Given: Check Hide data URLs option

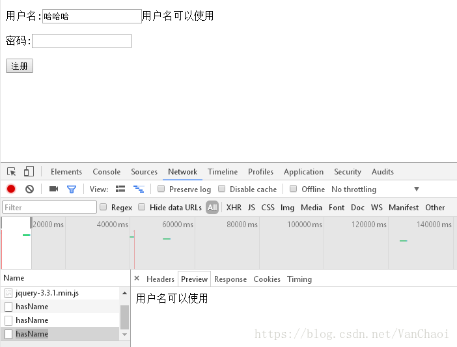Looking at the screenshot, I should [x=142, y=207].
